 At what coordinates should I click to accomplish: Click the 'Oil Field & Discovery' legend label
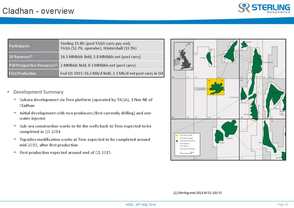188,141
